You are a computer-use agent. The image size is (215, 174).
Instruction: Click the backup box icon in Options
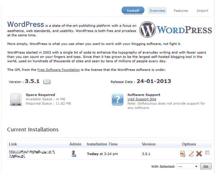click(183, 154)
